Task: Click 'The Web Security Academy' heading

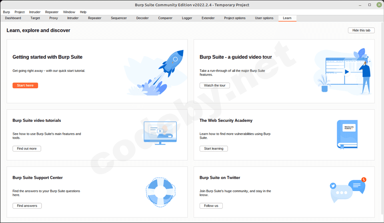Action: [226, 120]
